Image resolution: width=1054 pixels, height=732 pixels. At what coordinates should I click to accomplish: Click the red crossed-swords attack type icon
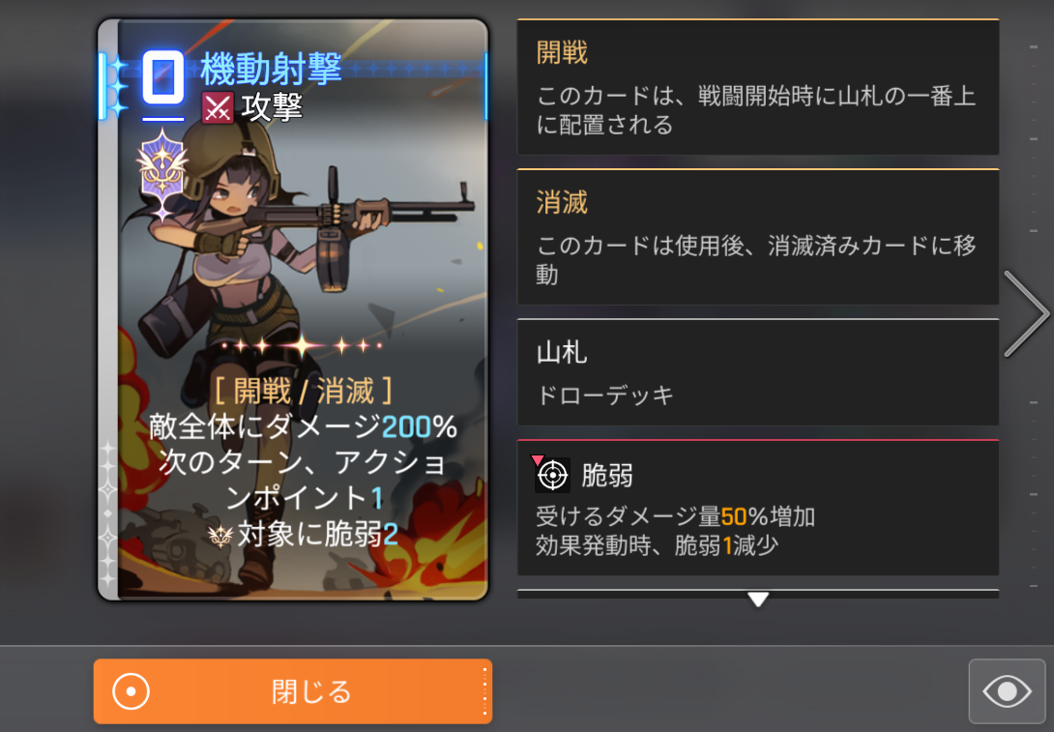point(218,108)
